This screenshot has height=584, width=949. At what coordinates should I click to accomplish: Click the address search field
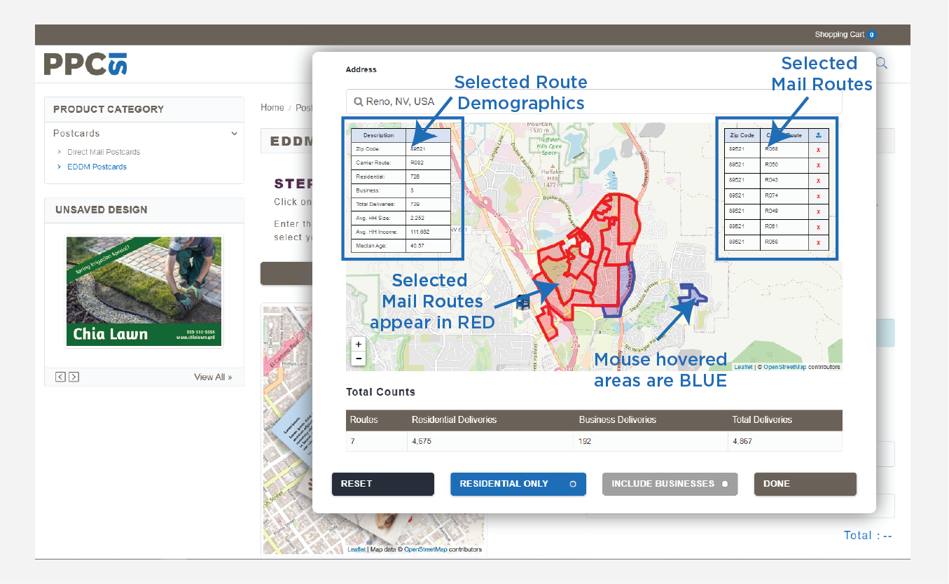point(595,102)
